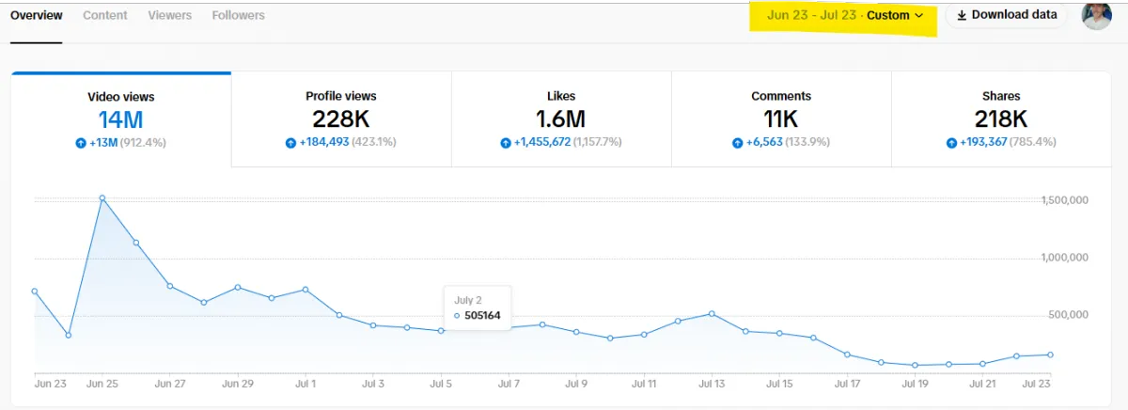
Task: Click the 11K comments value
Action: 781,119
